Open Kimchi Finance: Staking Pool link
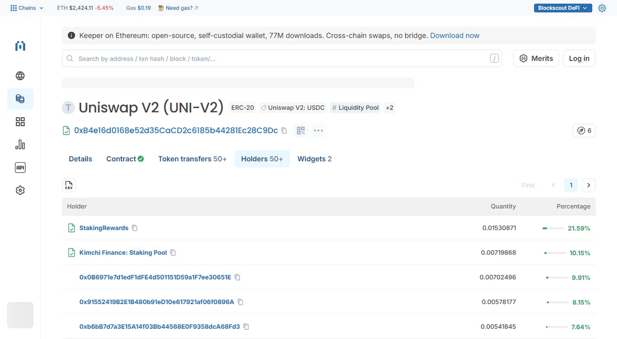This screenshot has width=617, height=339. (x=123, y=253)
